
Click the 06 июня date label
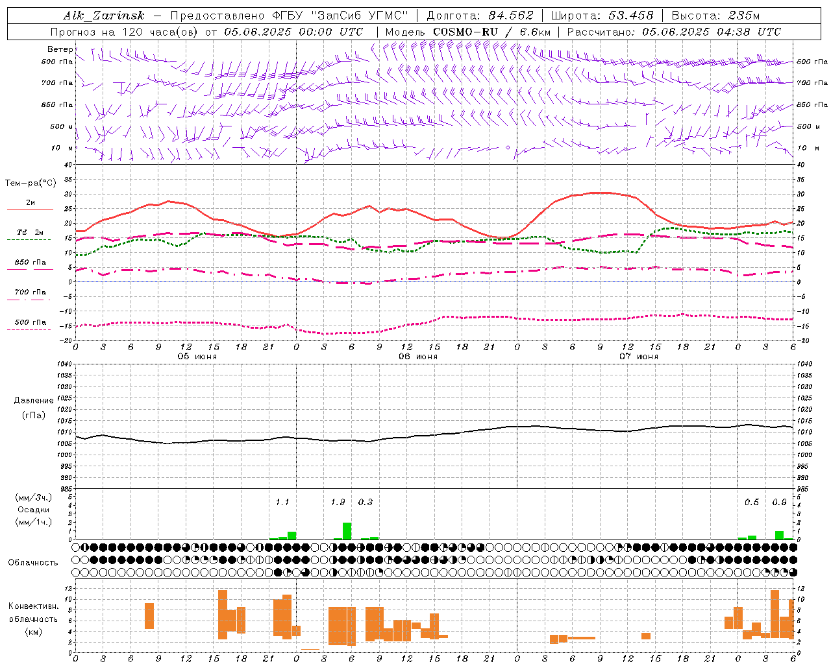pos(417,357)
